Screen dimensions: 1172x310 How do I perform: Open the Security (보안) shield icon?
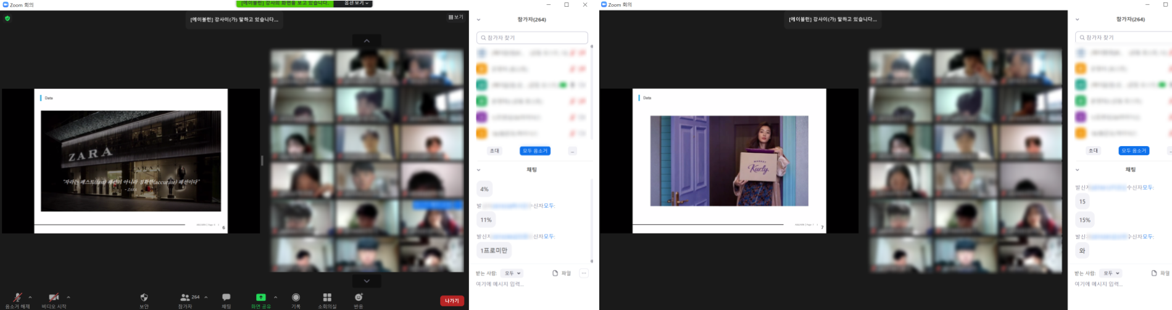click(x=144, y=297)
